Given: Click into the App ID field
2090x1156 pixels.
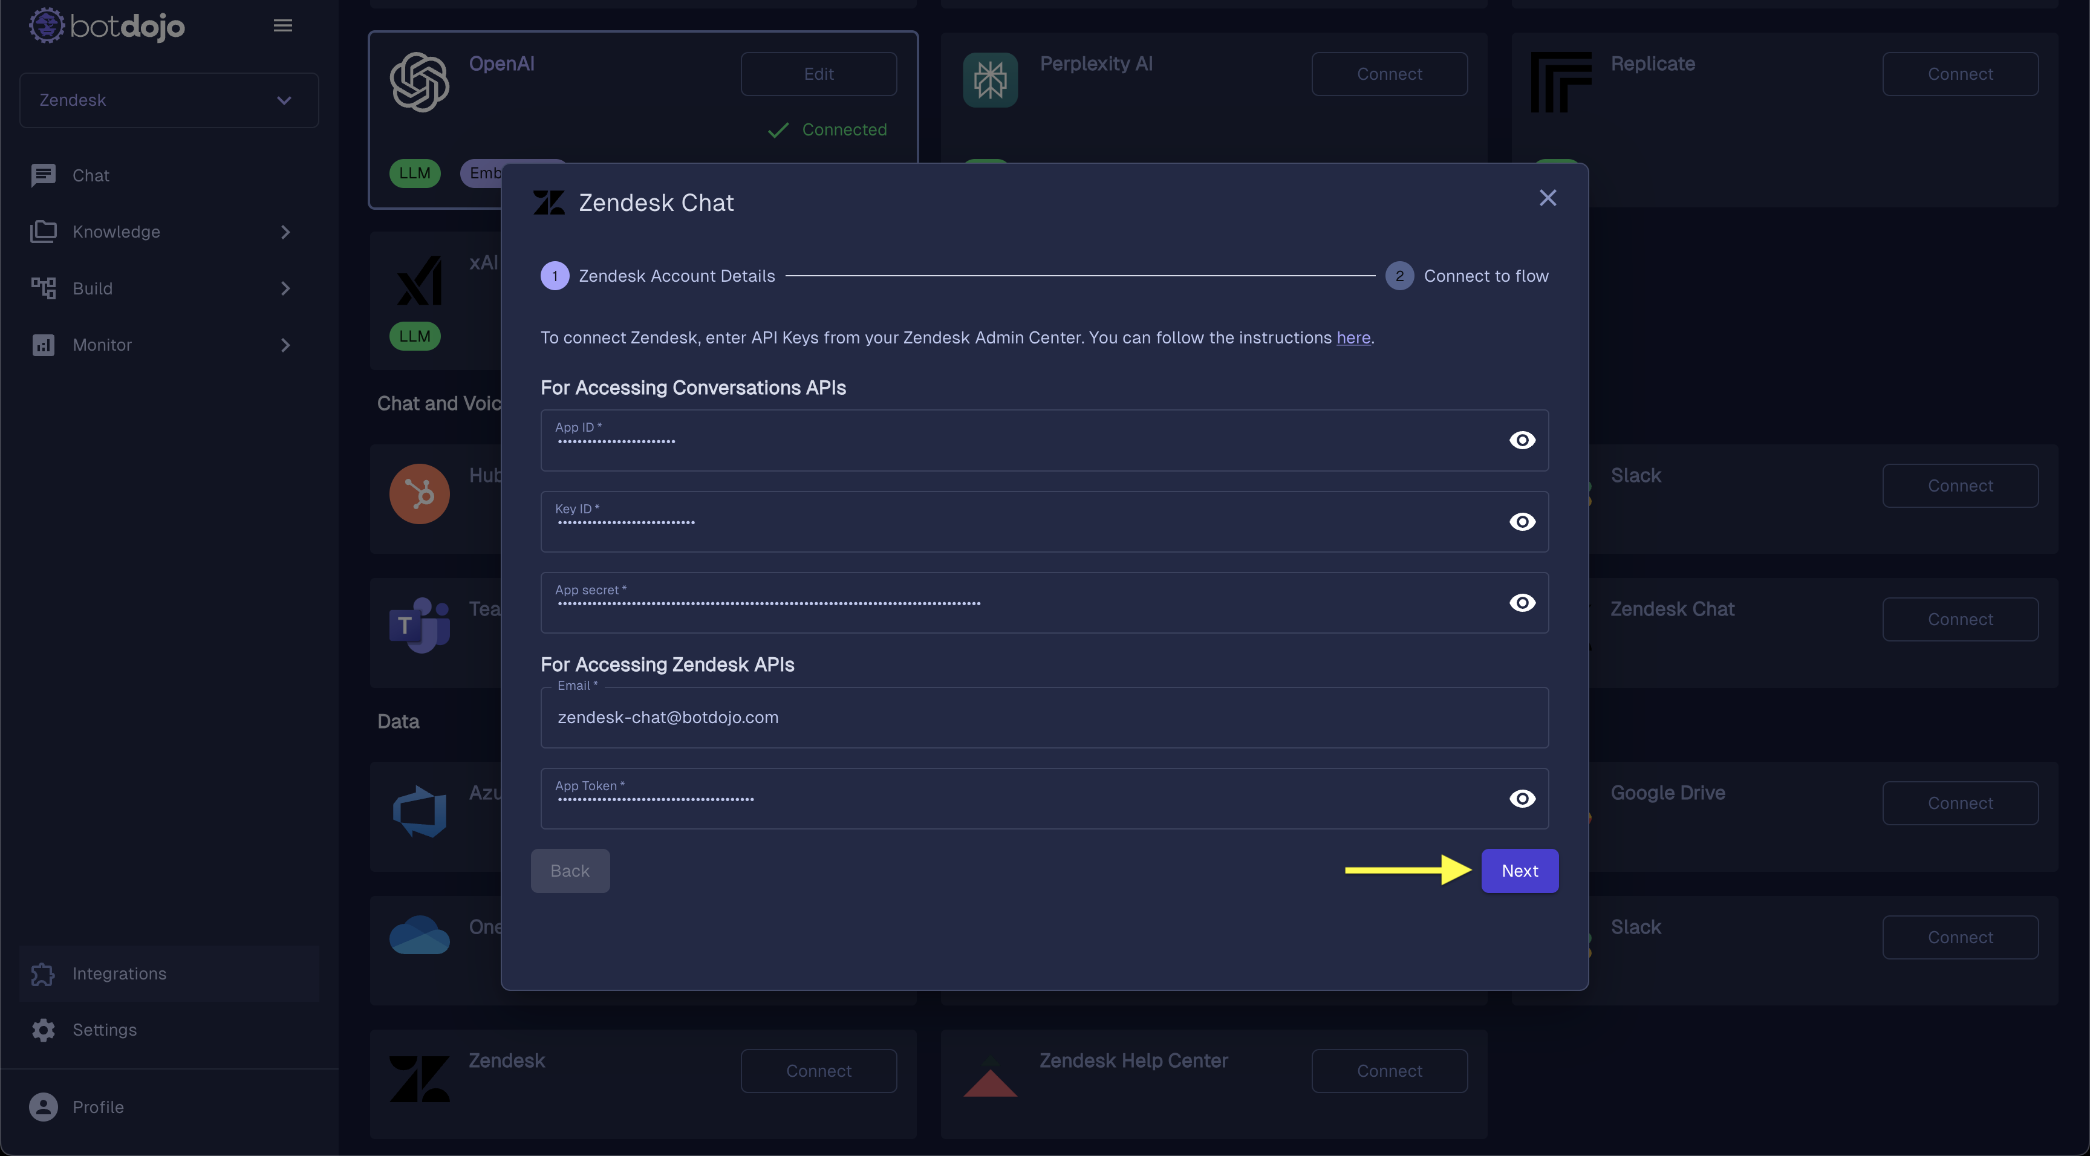Looking at the screenshot, I should [1044, 441].
